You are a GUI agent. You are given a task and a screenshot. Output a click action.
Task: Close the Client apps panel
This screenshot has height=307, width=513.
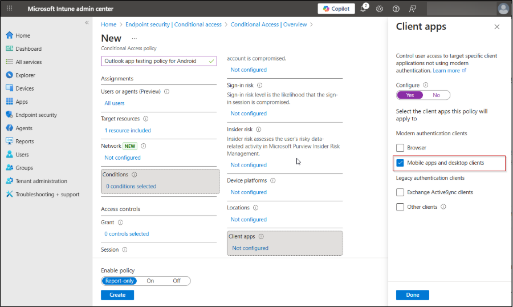coord(496,27)
